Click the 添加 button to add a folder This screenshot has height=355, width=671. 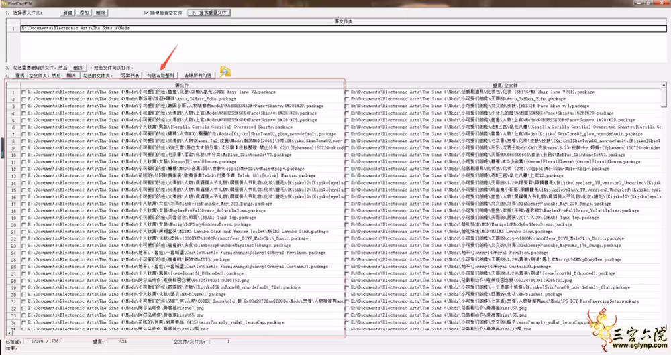[84, 13]
